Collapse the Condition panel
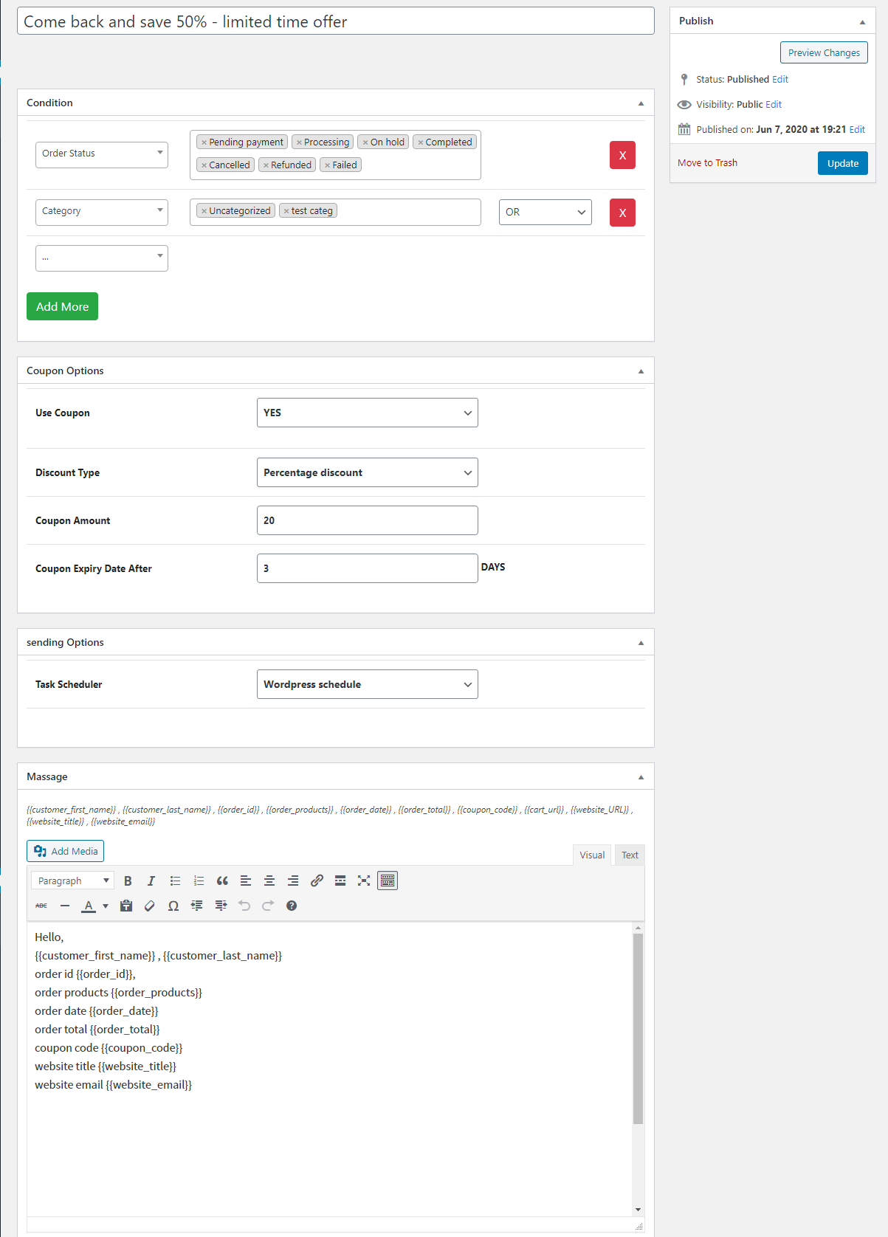 click(641, 103)
